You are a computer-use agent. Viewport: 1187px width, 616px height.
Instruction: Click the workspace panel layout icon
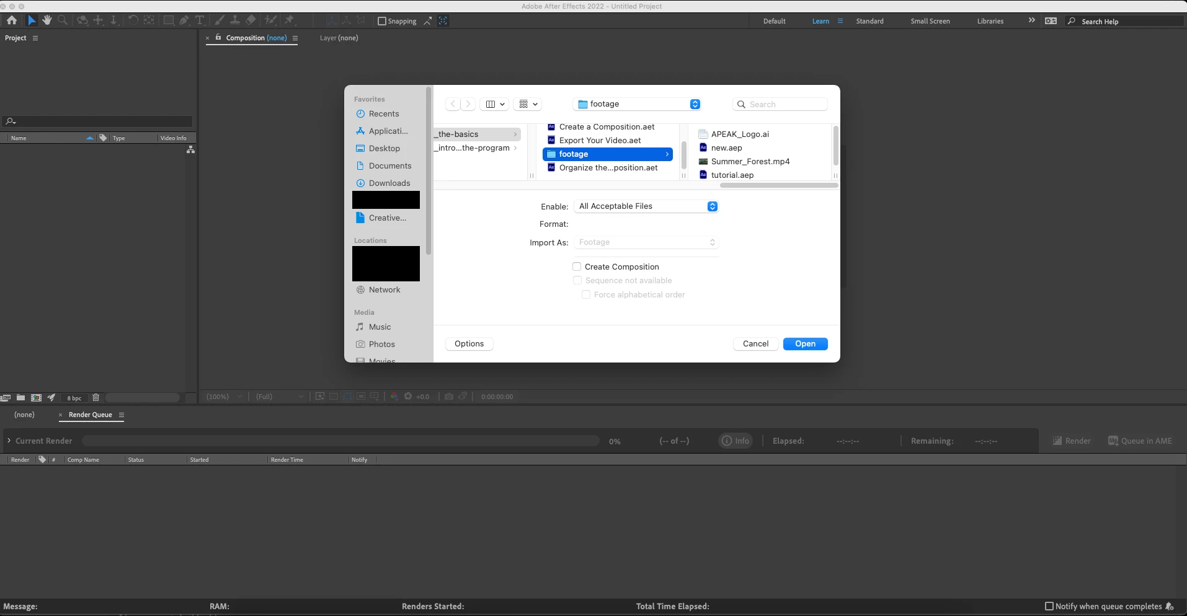[x=1051, y=20]
